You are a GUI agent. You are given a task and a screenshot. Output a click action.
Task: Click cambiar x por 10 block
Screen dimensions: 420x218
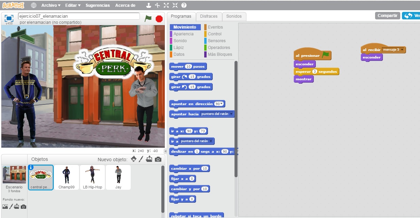click(x=189, y=169)
